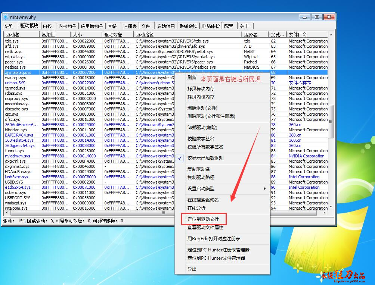Select the 应用层钩子 tab

(92, 26)
